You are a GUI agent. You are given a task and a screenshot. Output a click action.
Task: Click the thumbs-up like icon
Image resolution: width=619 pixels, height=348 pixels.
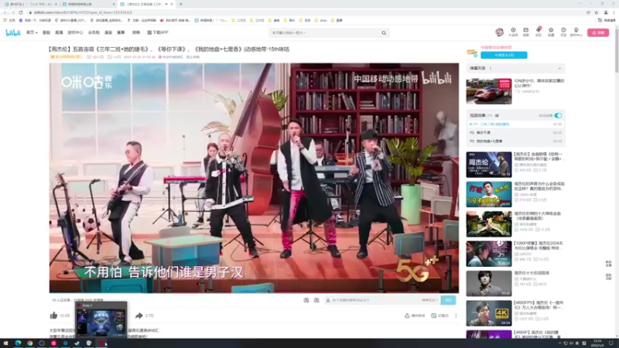click(x=53, y=316)
